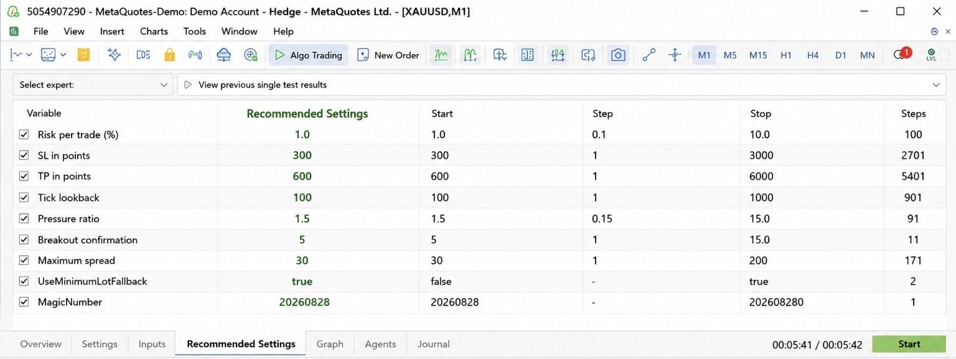Expand the previous single test results dropdown
The height and width of the screenshot is (359, 956).
(x=935, y=85)
